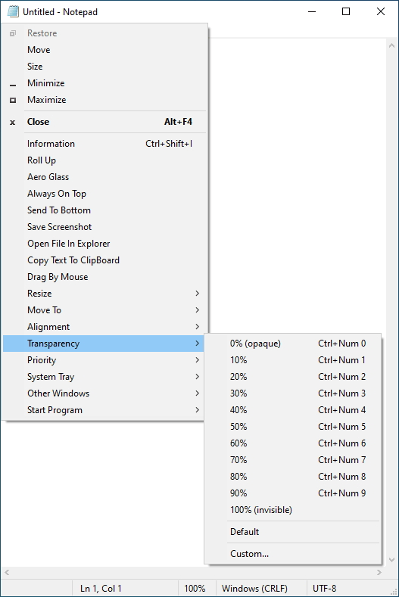This screenshot has width=399, height=597.
Task: Open the System Tray submenu
Action: [104, 377]
